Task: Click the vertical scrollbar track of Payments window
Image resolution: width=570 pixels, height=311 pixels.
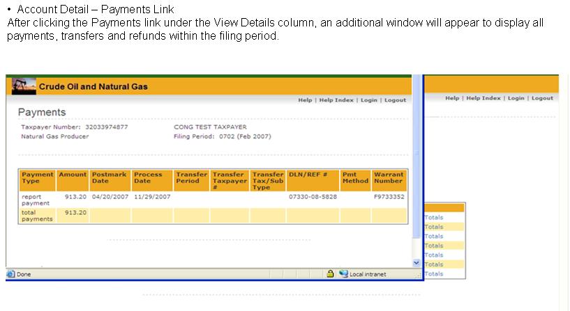Action: click(x=417, y=195)
